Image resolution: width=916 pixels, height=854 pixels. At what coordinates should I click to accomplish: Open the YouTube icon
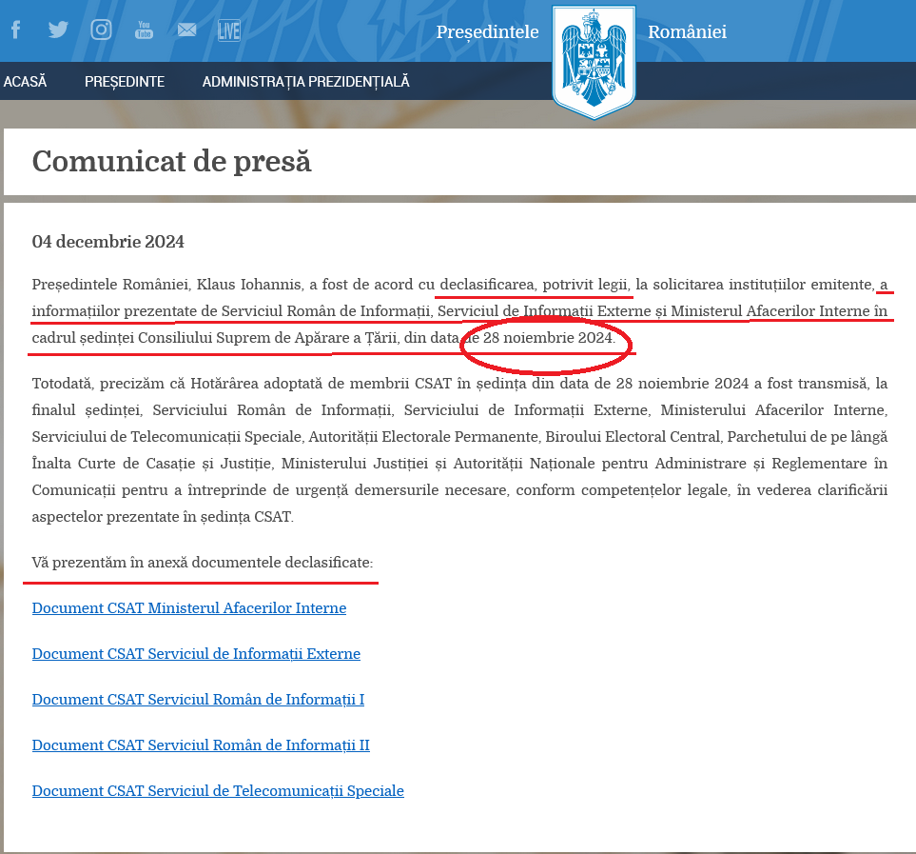(144, 30)
